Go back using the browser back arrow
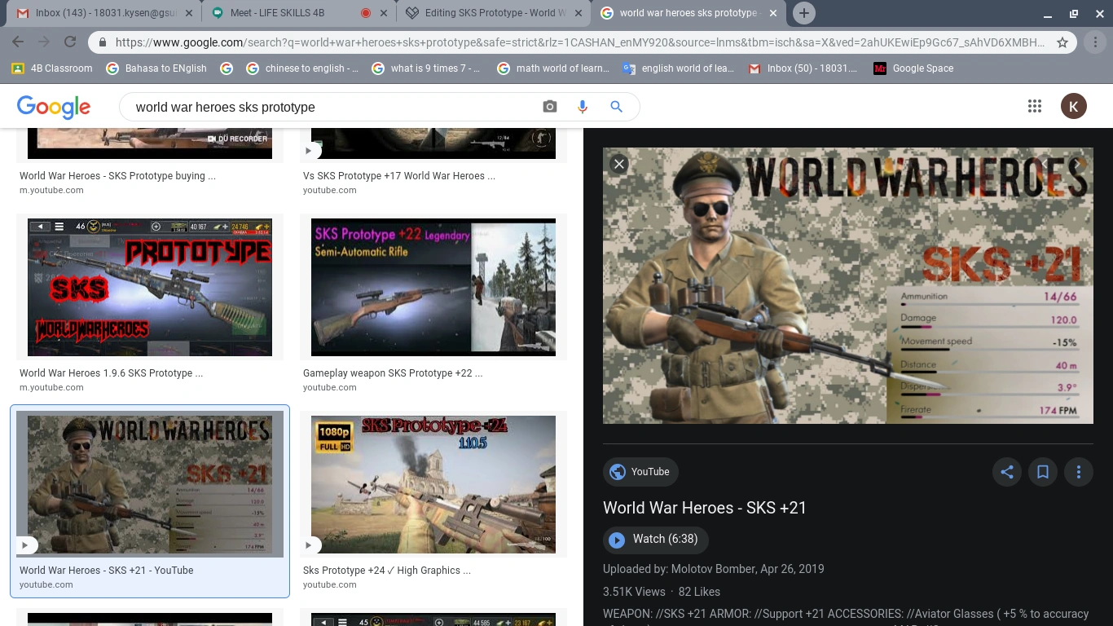1113x626 pixels. pos(18,42)
